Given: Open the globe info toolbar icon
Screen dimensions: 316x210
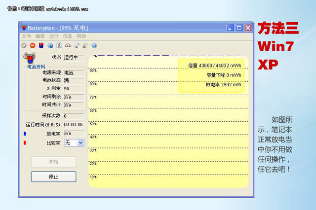Looking at the screenshot, I should pyautogui.click(x=50, y=46).
